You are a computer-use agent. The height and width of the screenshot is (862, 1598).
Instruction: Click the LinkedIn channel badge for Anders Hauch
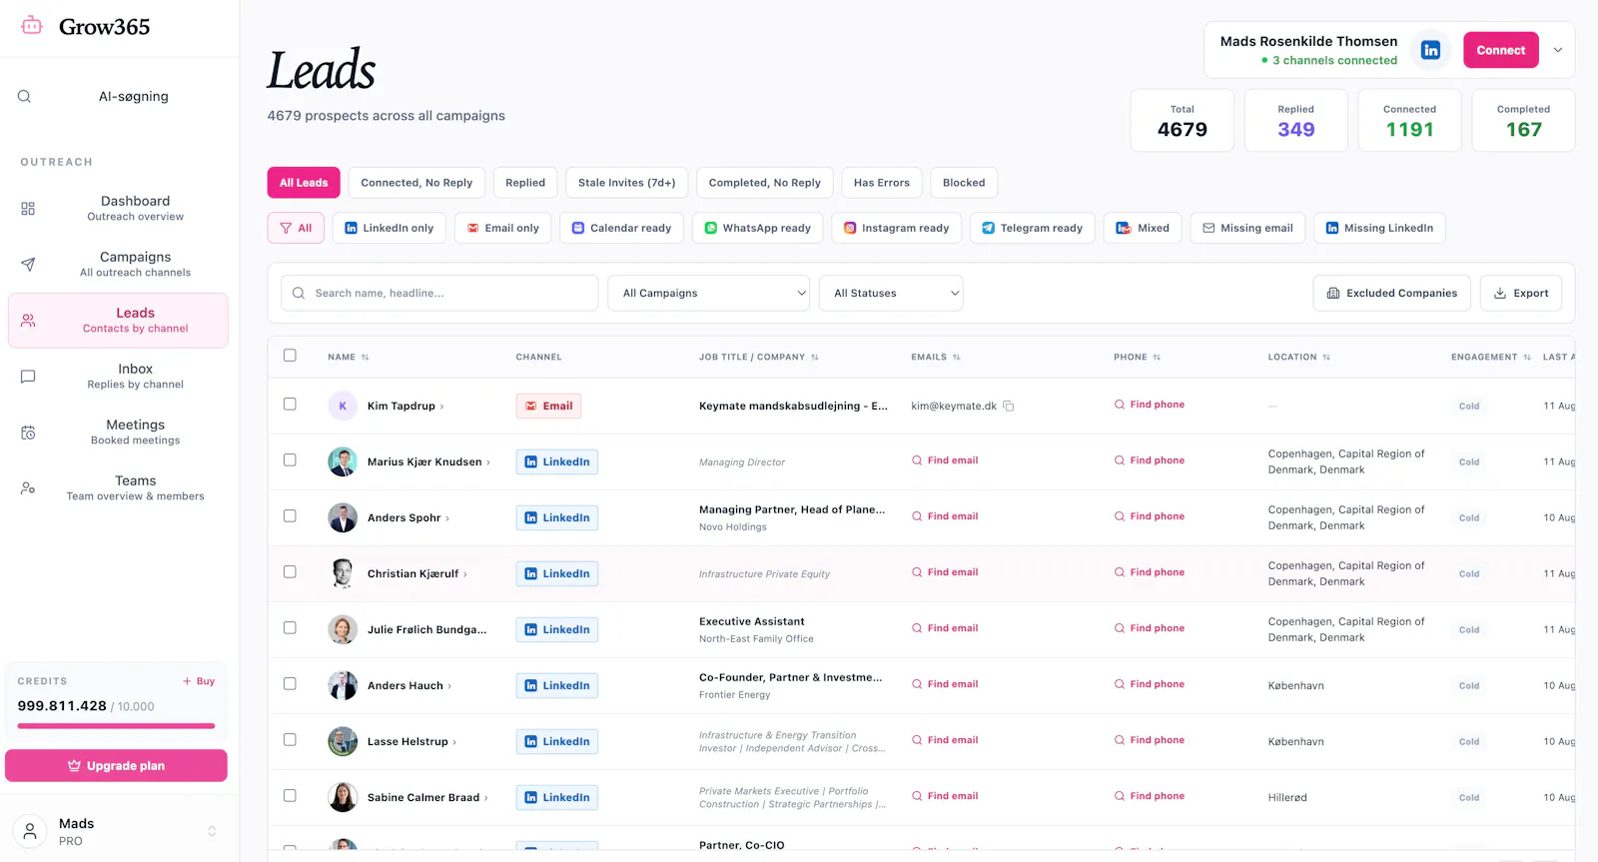coord(557,685)
